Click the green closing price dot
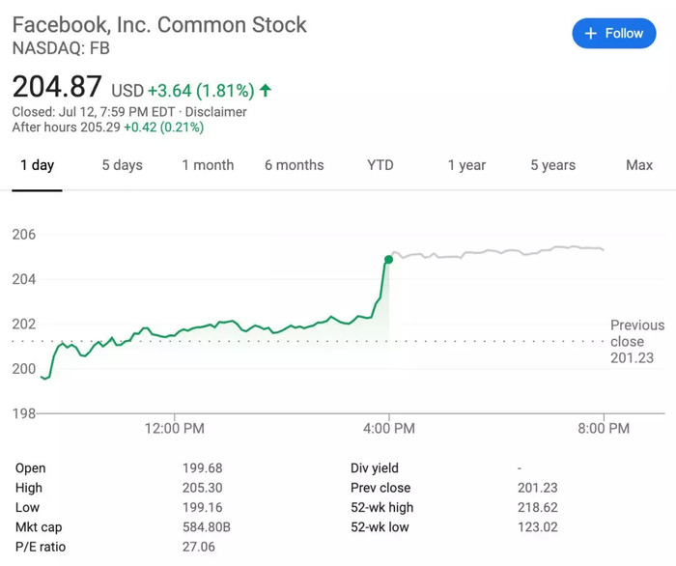Screen dimensions: 676x566 pos(388,259)
